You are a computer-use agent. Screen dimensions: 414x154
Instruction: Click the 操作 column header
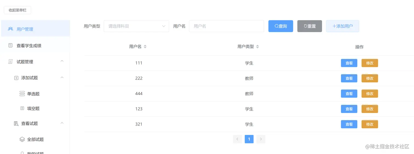(359, 47)
